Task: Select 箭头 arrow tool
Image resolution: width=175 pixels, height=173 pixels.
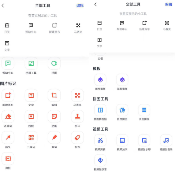Action: [8, 138]
